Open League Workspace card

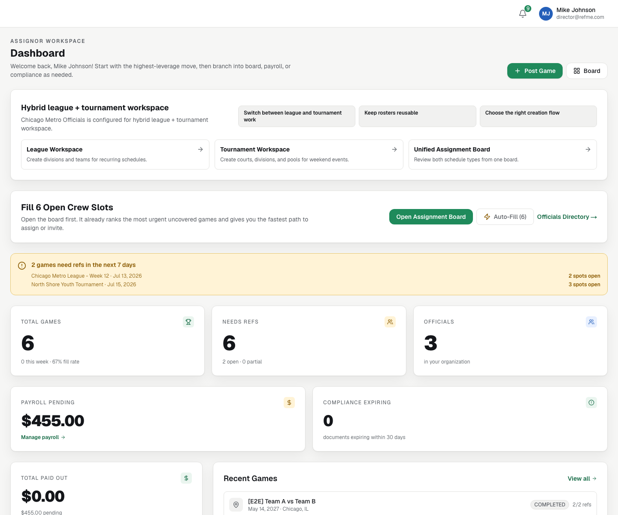coord(115,154)
